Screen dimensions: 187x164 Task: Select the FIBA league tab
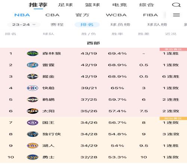click(150, 15)
